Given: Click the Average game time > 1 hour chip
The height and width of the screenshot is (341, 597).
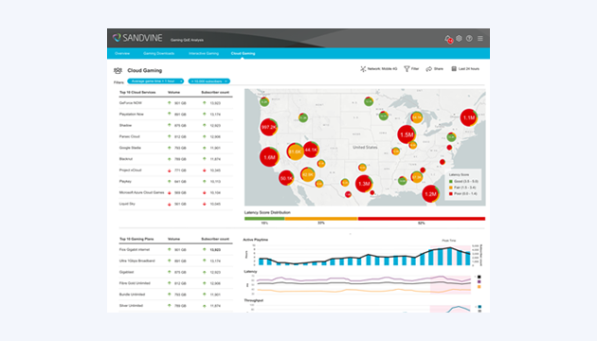Looking at the screenshot, I should pos(155,81).
